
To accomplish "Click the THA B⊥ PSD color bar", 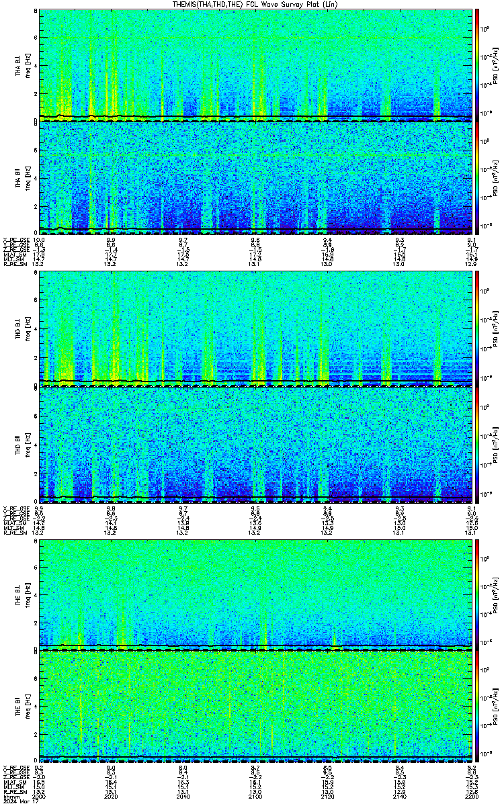I will point(478,65).
